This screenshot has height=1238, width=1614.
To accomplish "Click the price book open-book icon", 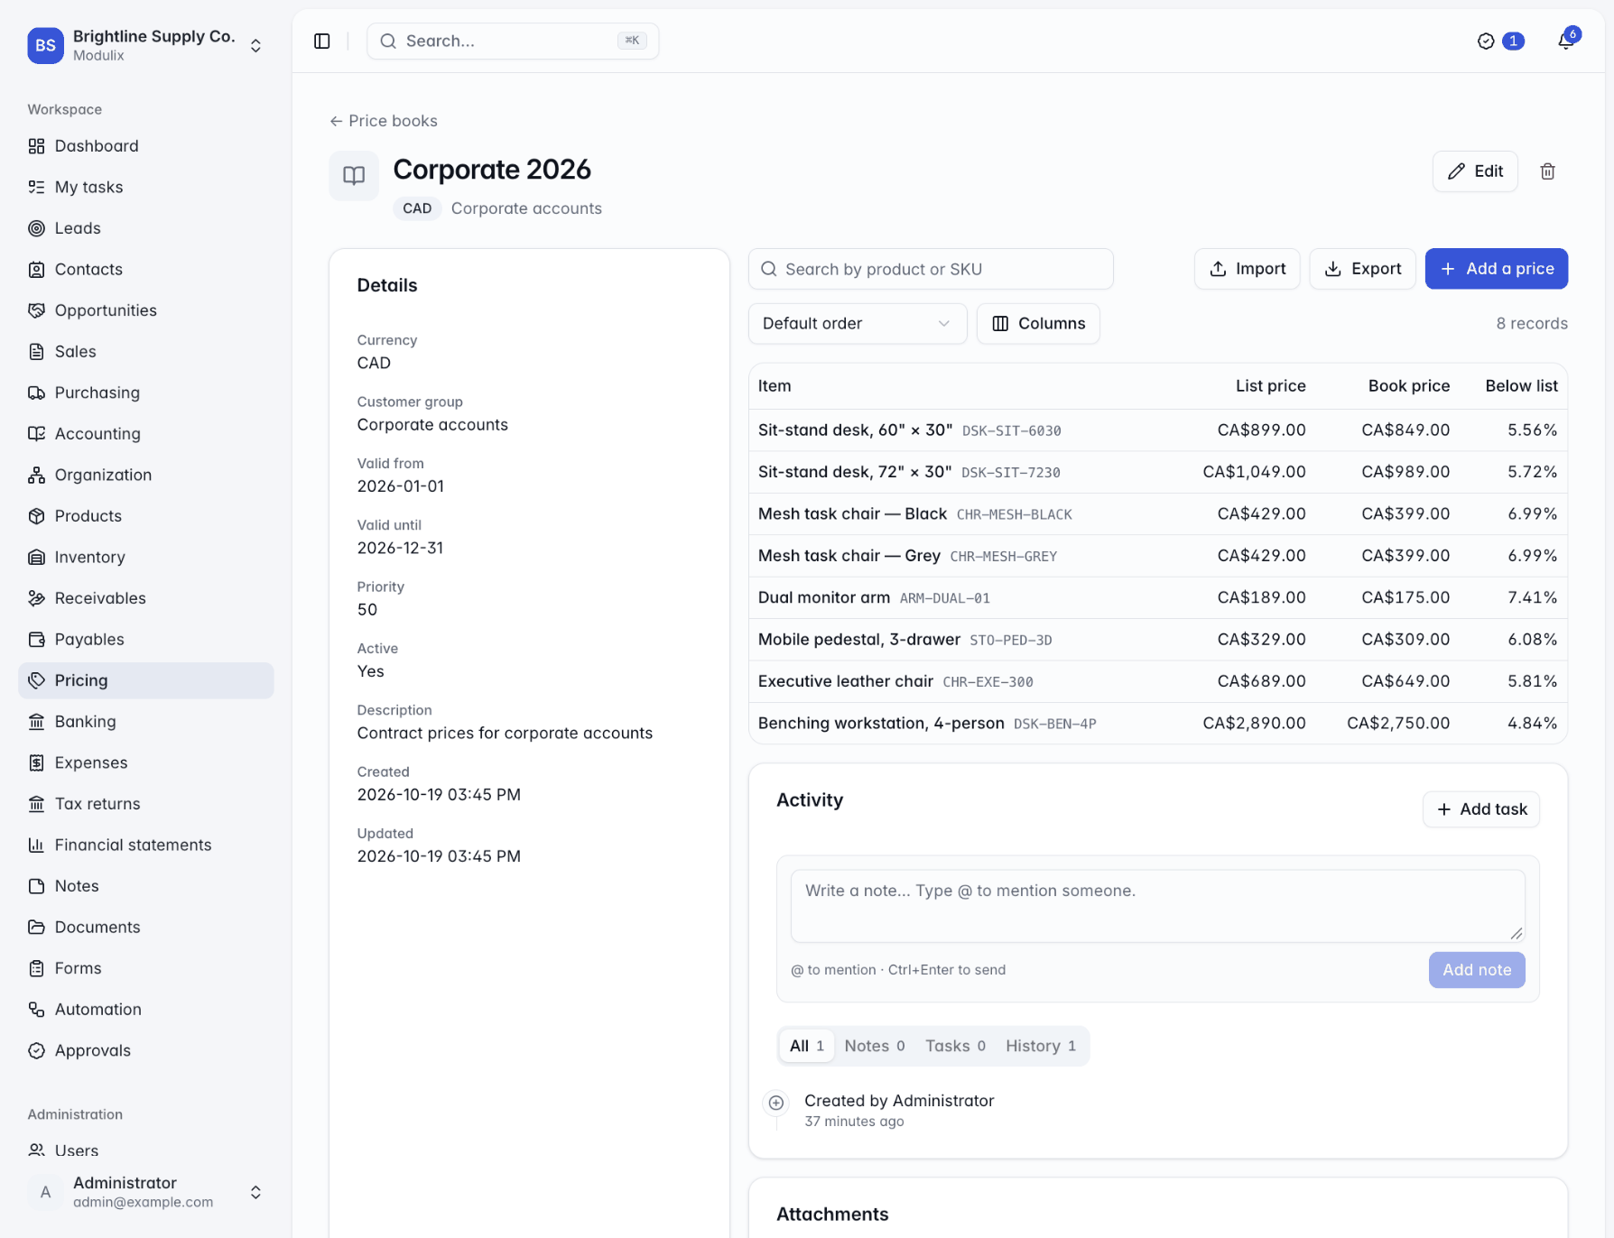I will [x=354, y=175].
